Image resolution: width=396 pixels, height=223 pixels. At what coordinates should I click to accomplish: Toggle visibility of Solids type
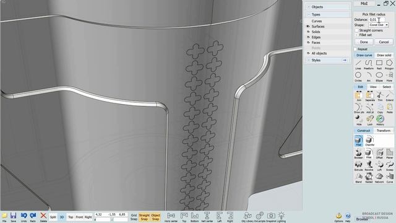[x=308, y=32]
